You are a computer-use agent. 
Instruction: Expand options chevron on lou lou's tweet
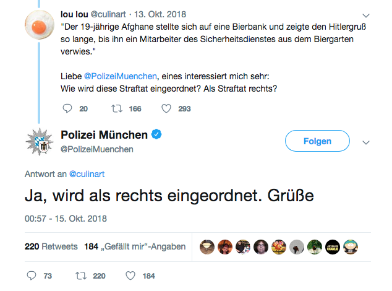pyautogui.click(x=365, y=14)
